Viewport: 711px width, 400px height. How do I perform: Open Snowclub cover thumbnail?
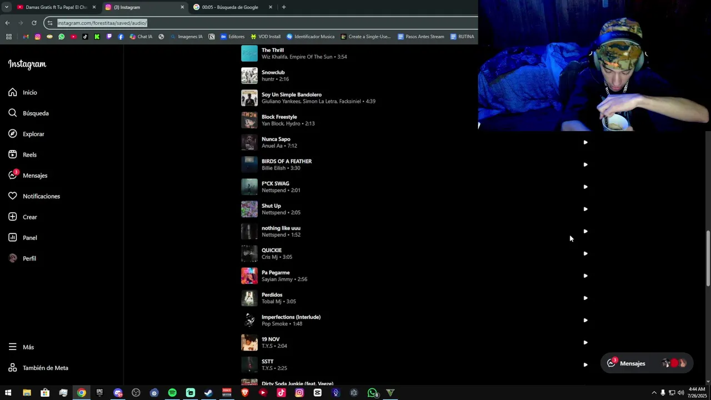coord(249,76)
